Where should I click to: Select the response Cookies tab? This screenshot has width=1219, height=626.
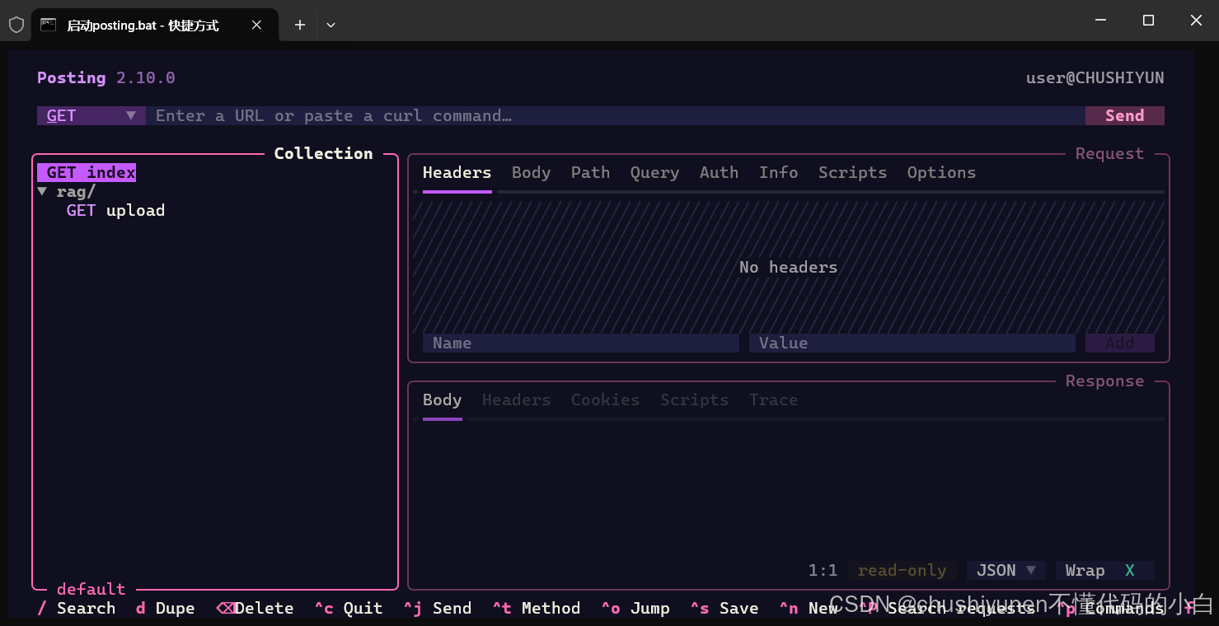[x=605, y=399]
